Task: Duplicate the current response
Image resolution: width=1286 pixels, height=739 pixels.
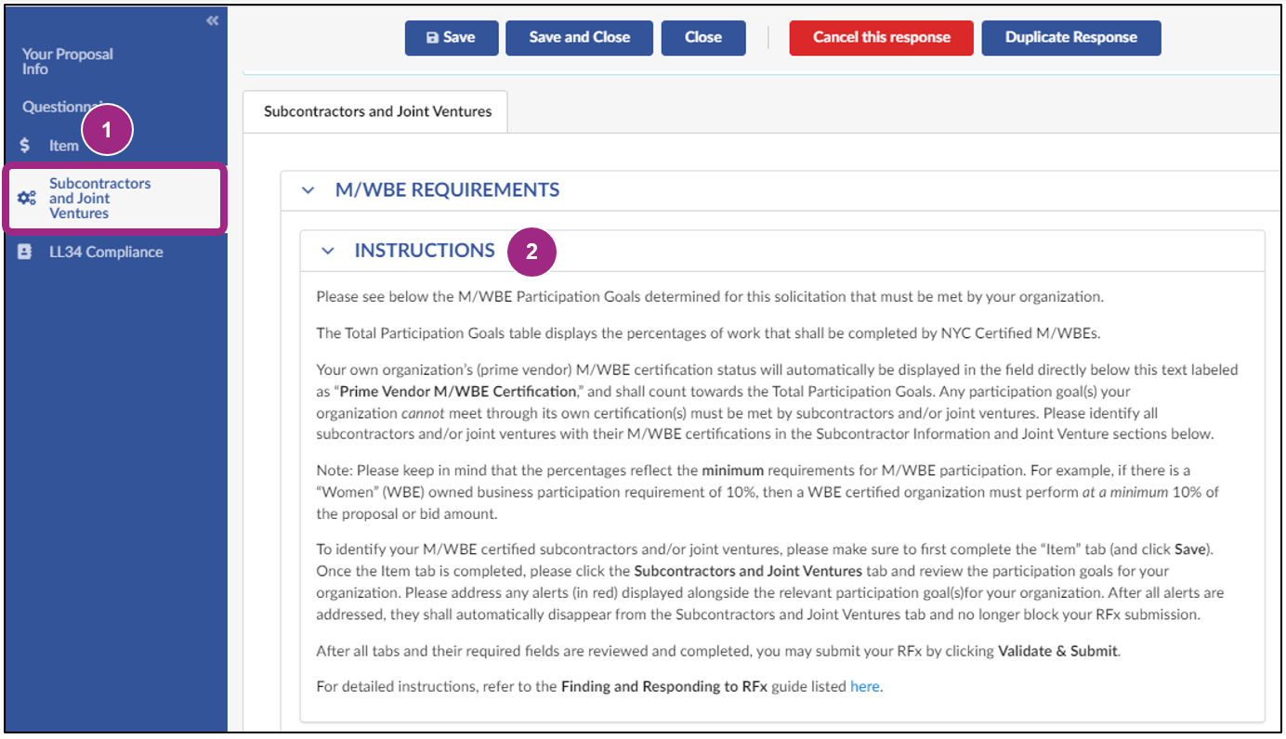Action: [x=1070, y=37]
